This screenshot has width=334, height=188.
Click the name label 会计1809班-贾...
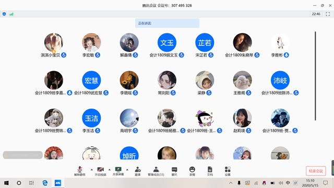[x=277, y=131]
